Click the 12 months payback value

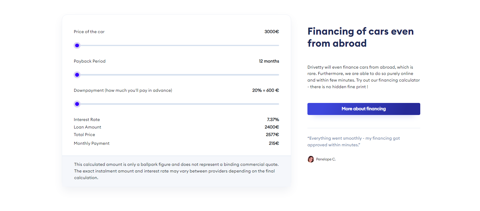[x=269, y=61]
